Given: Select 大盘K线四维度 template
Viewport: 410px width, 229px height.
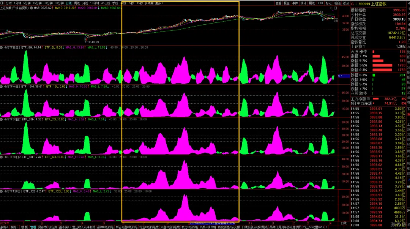Looking at the screenshot, I should 170,227.
